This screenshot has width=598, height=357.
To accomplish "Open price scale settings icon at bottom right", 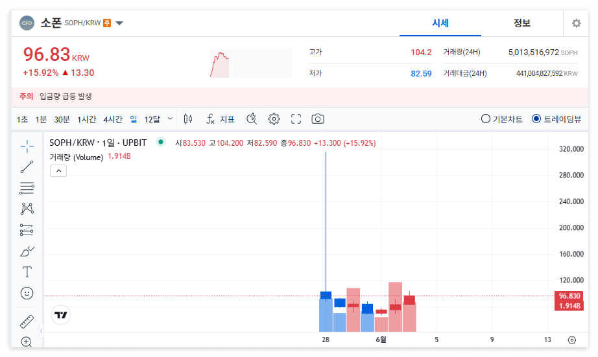I will point(572,340).
